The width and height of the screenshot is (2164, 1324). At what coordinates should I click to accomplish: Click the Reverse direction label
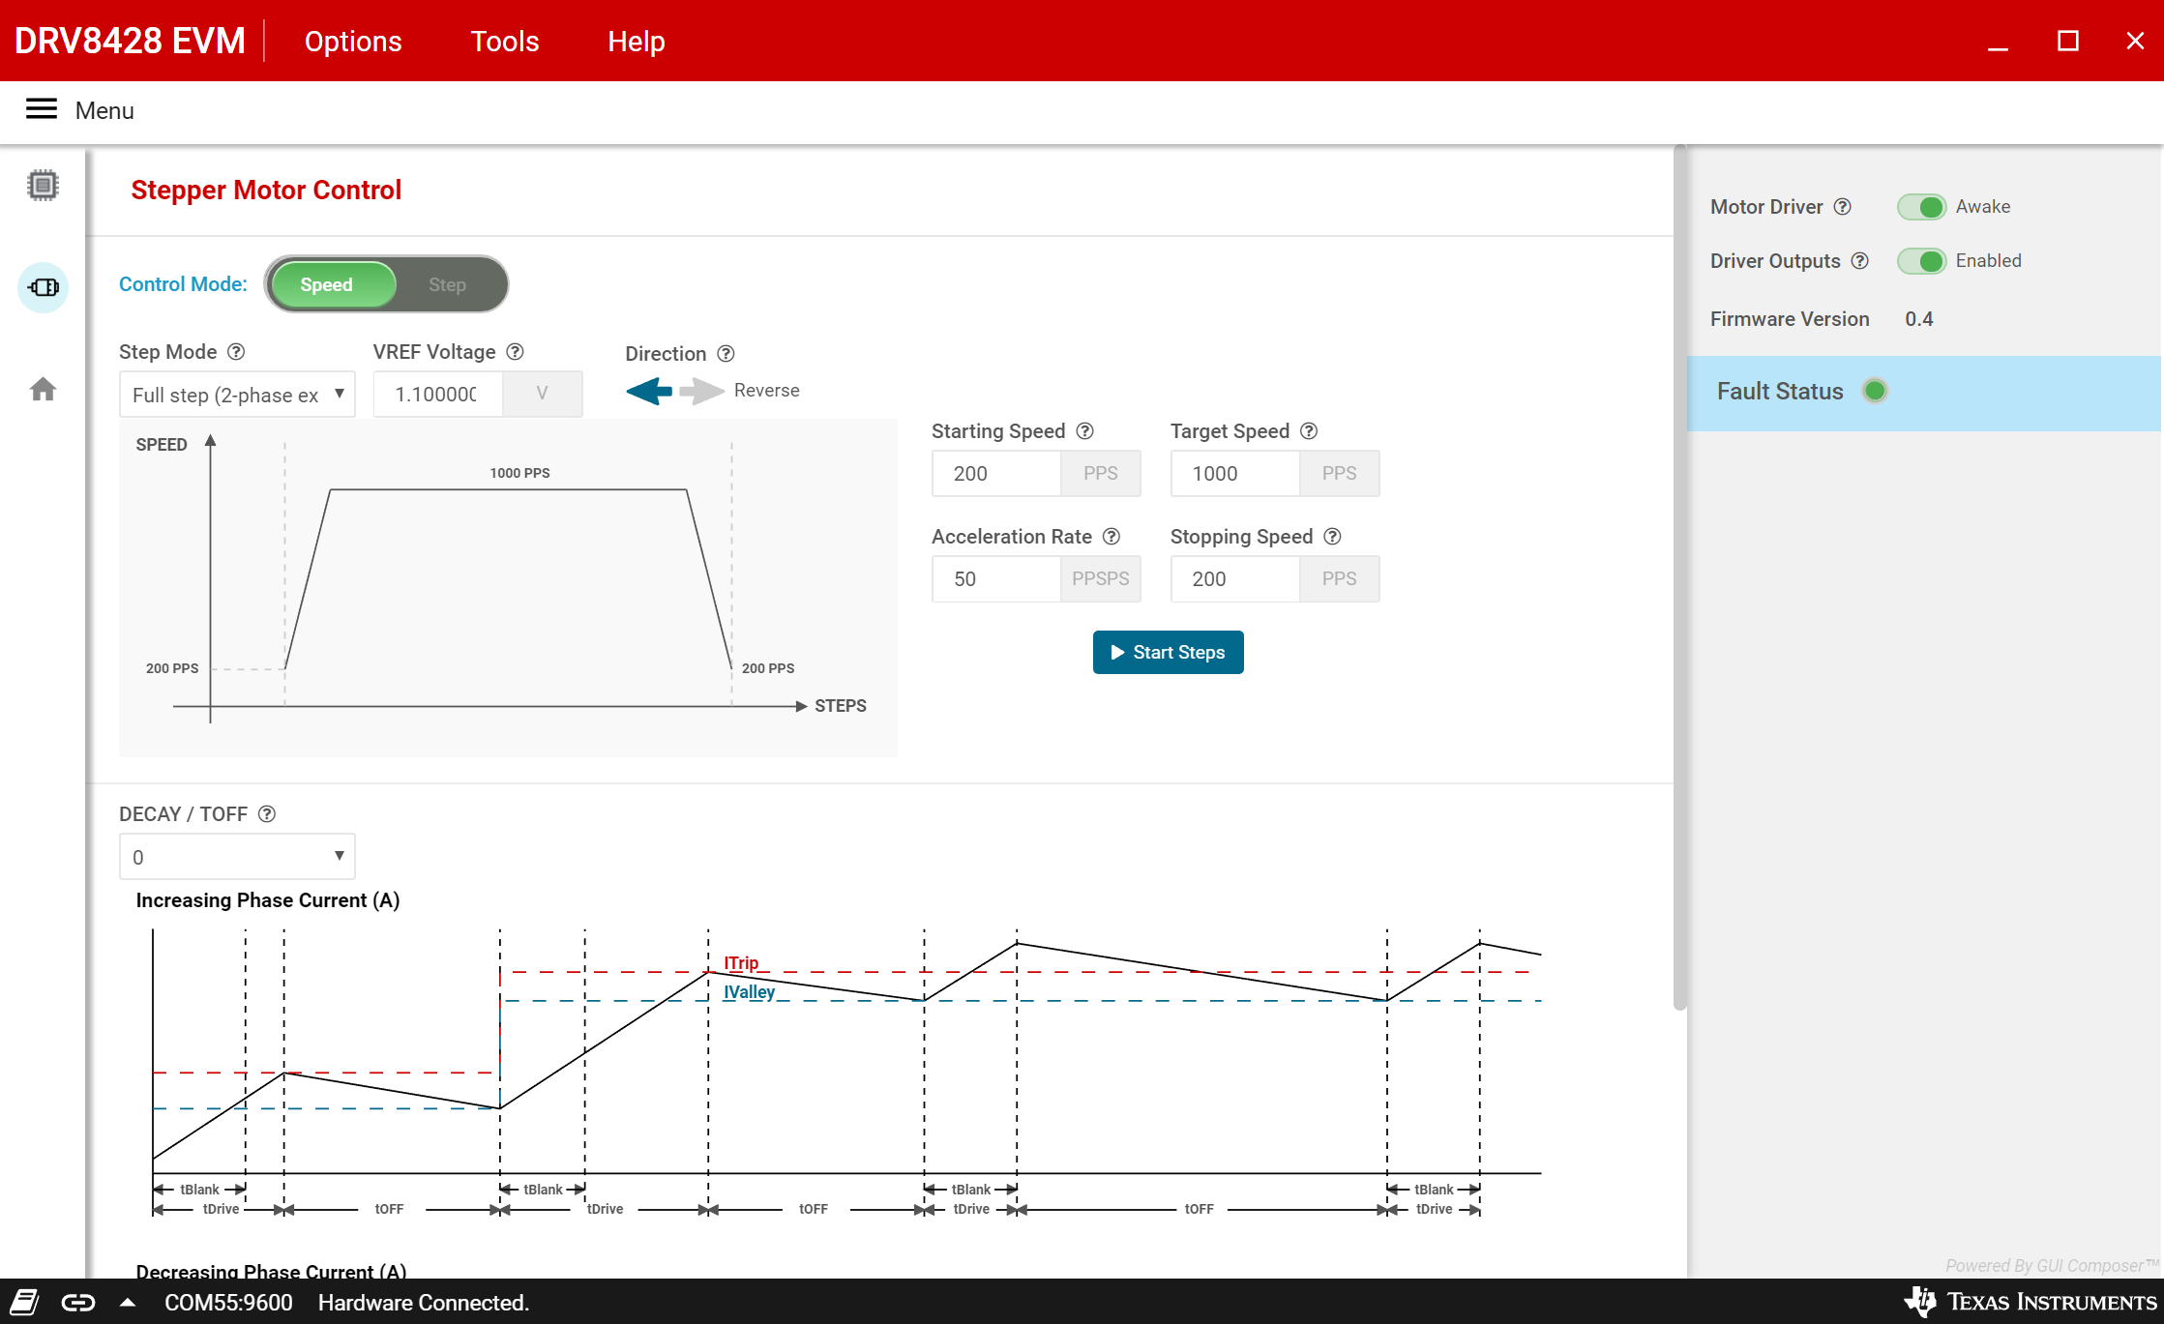[x=767, y=391]
